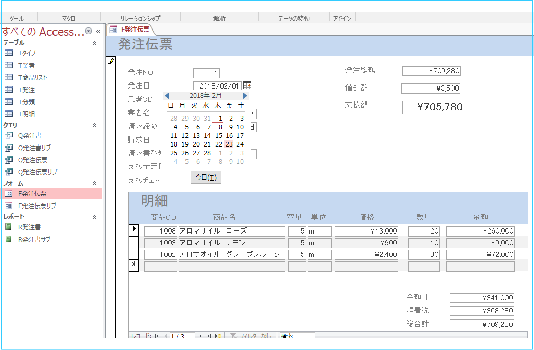Viewport: 534px width, 350px height.
Task: Open the navigation pane category dropdown menu
Action: click(x=89, y=31)
